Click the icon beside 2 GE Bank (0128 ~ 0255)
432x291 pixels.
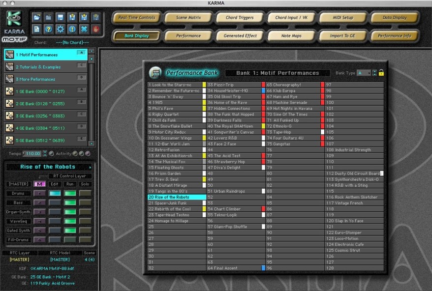(x=10, y=104)
